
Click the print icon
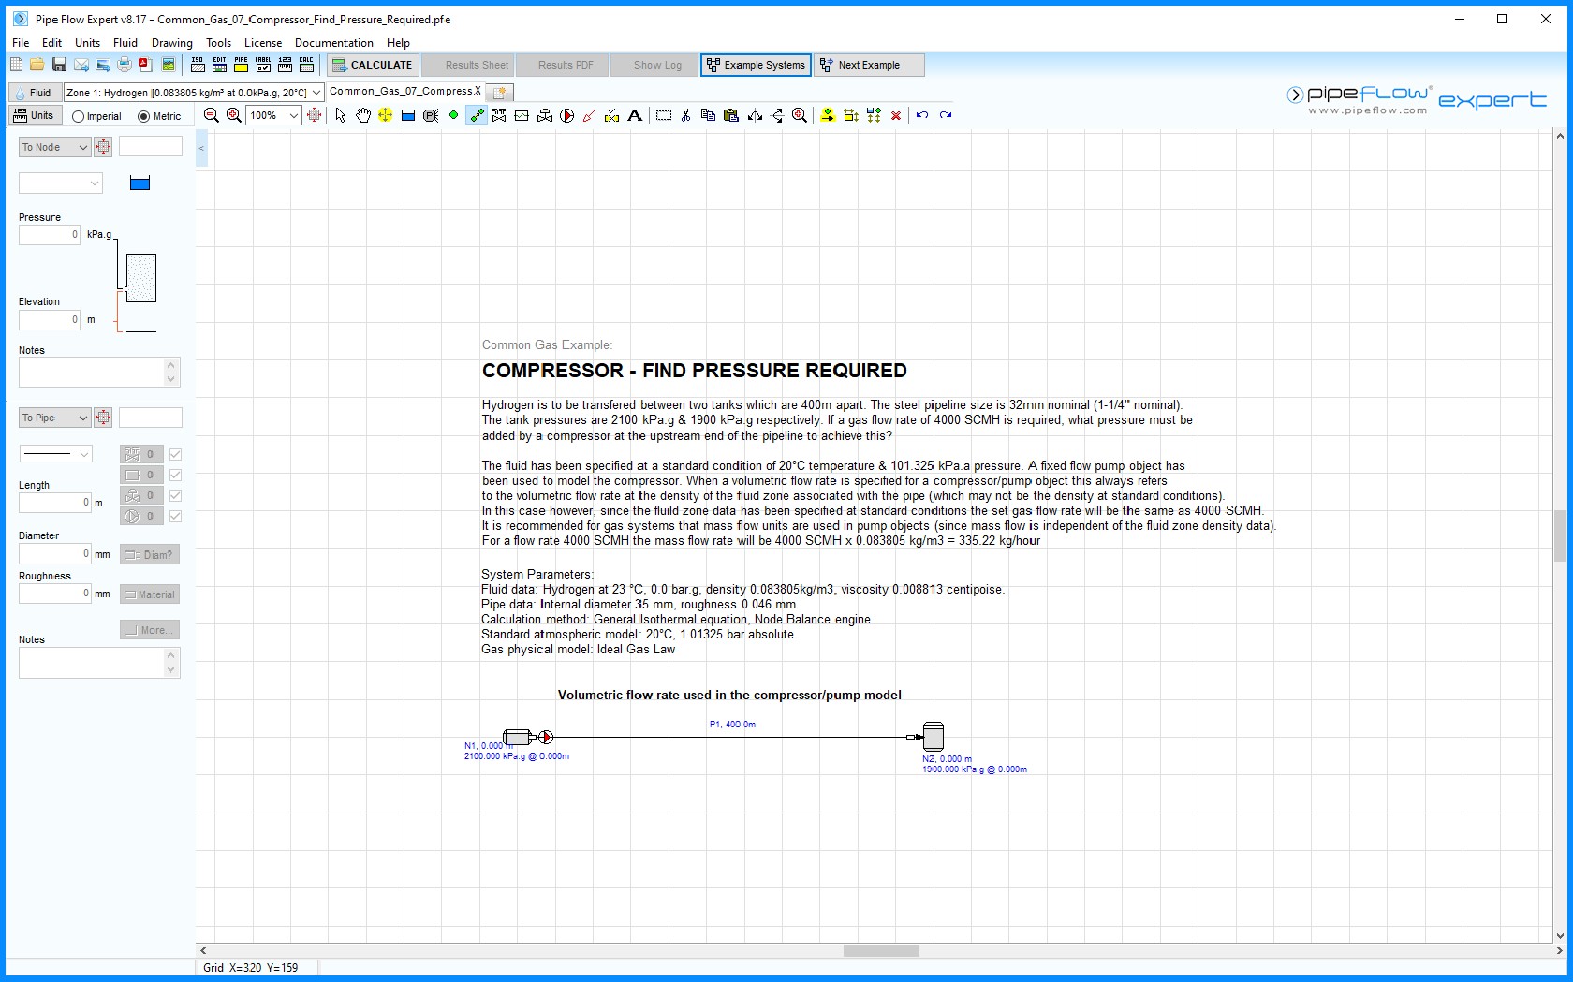pyautogui.click(x=124, y=65)
